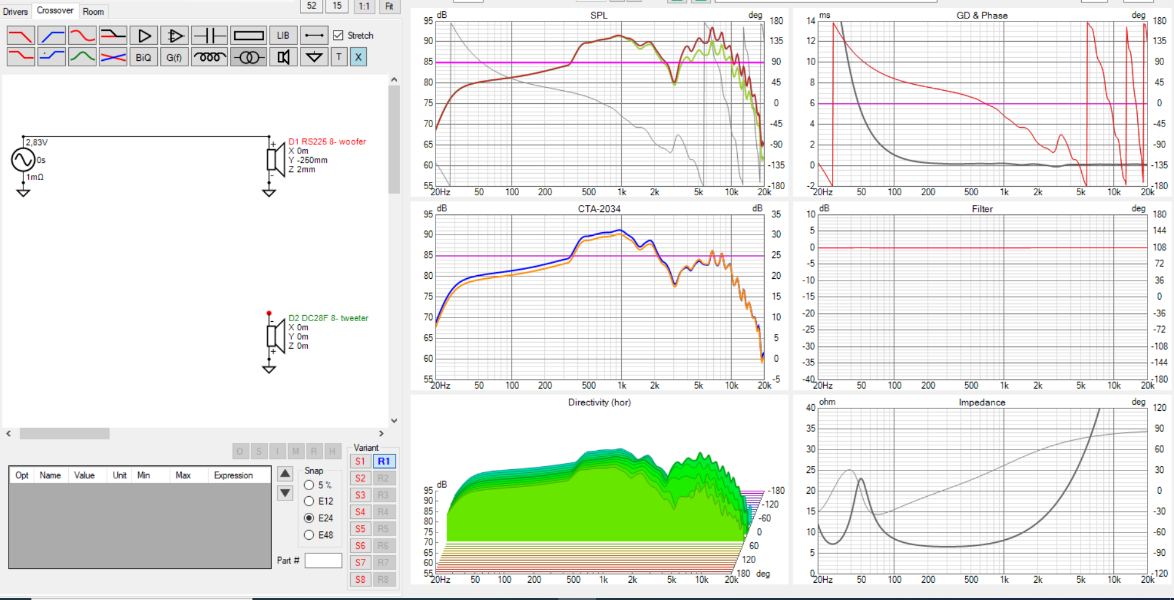This screenshot has height=600, width=1174.
Task: Select variant S7
Action: 360,563
